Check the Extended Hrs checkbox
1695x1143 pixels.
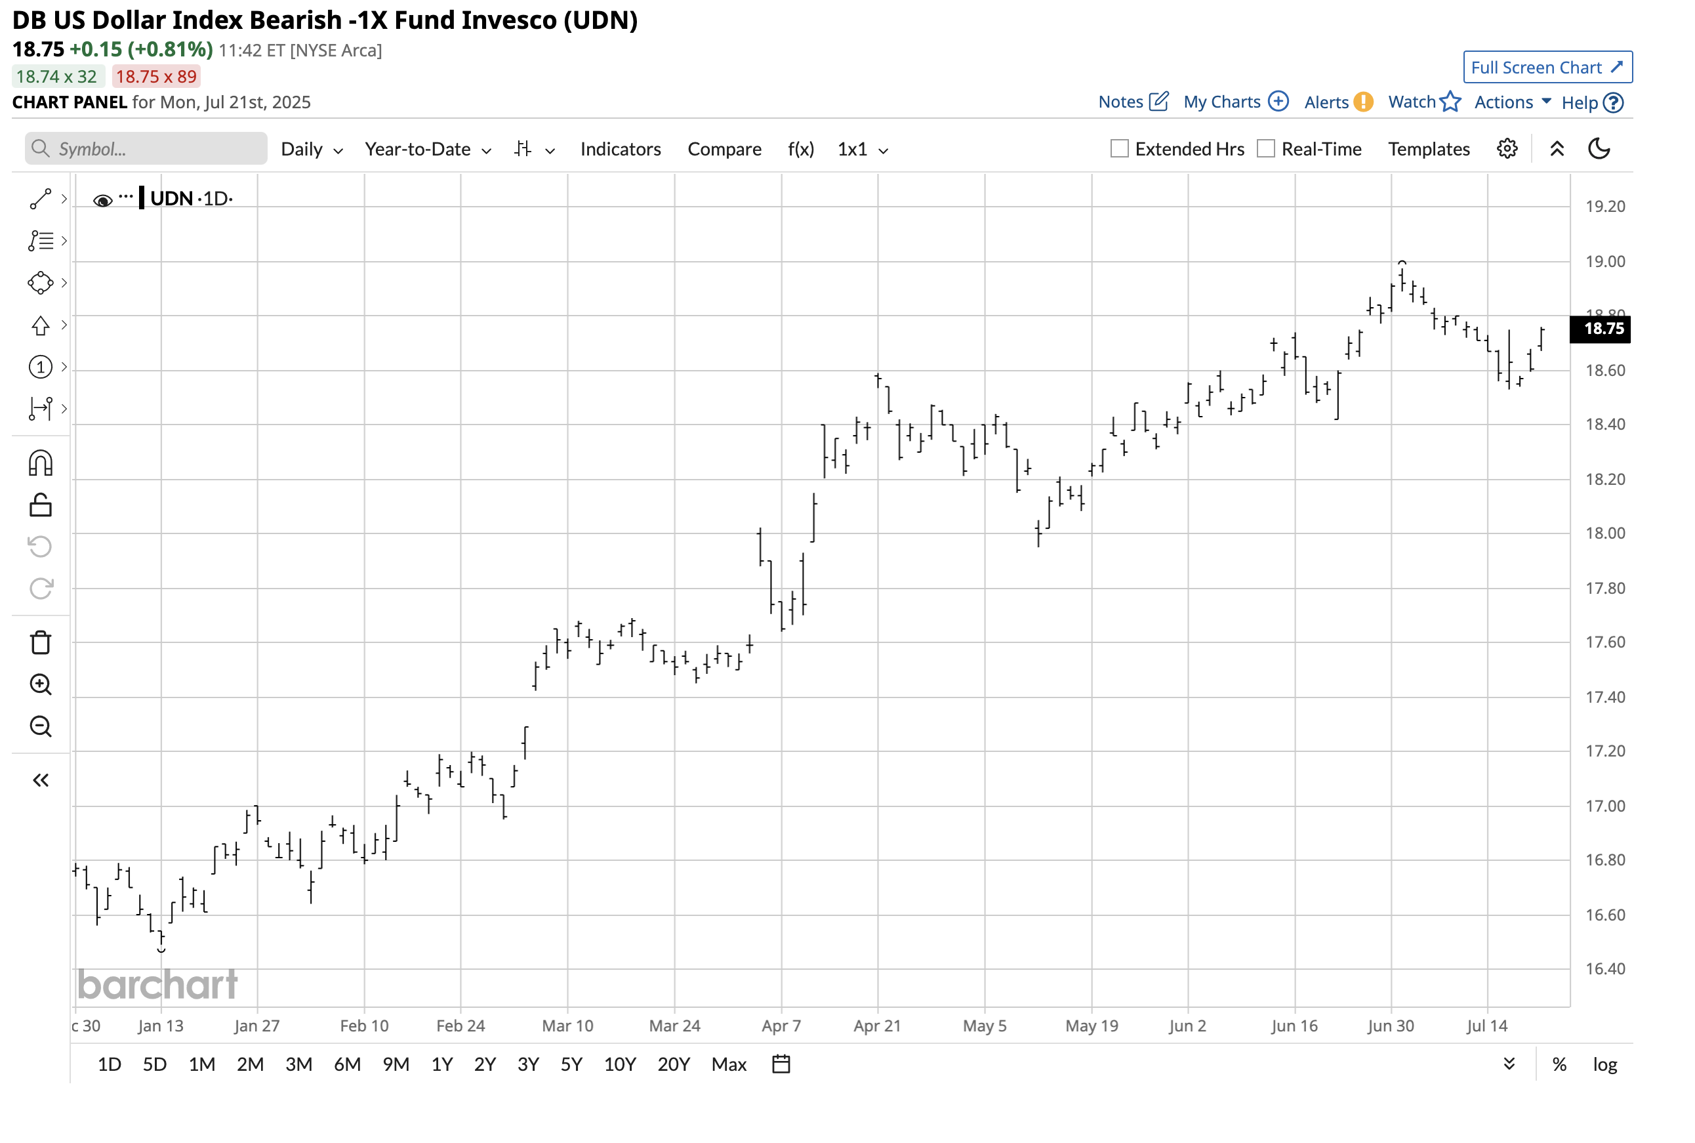[x=1118, y=149]
